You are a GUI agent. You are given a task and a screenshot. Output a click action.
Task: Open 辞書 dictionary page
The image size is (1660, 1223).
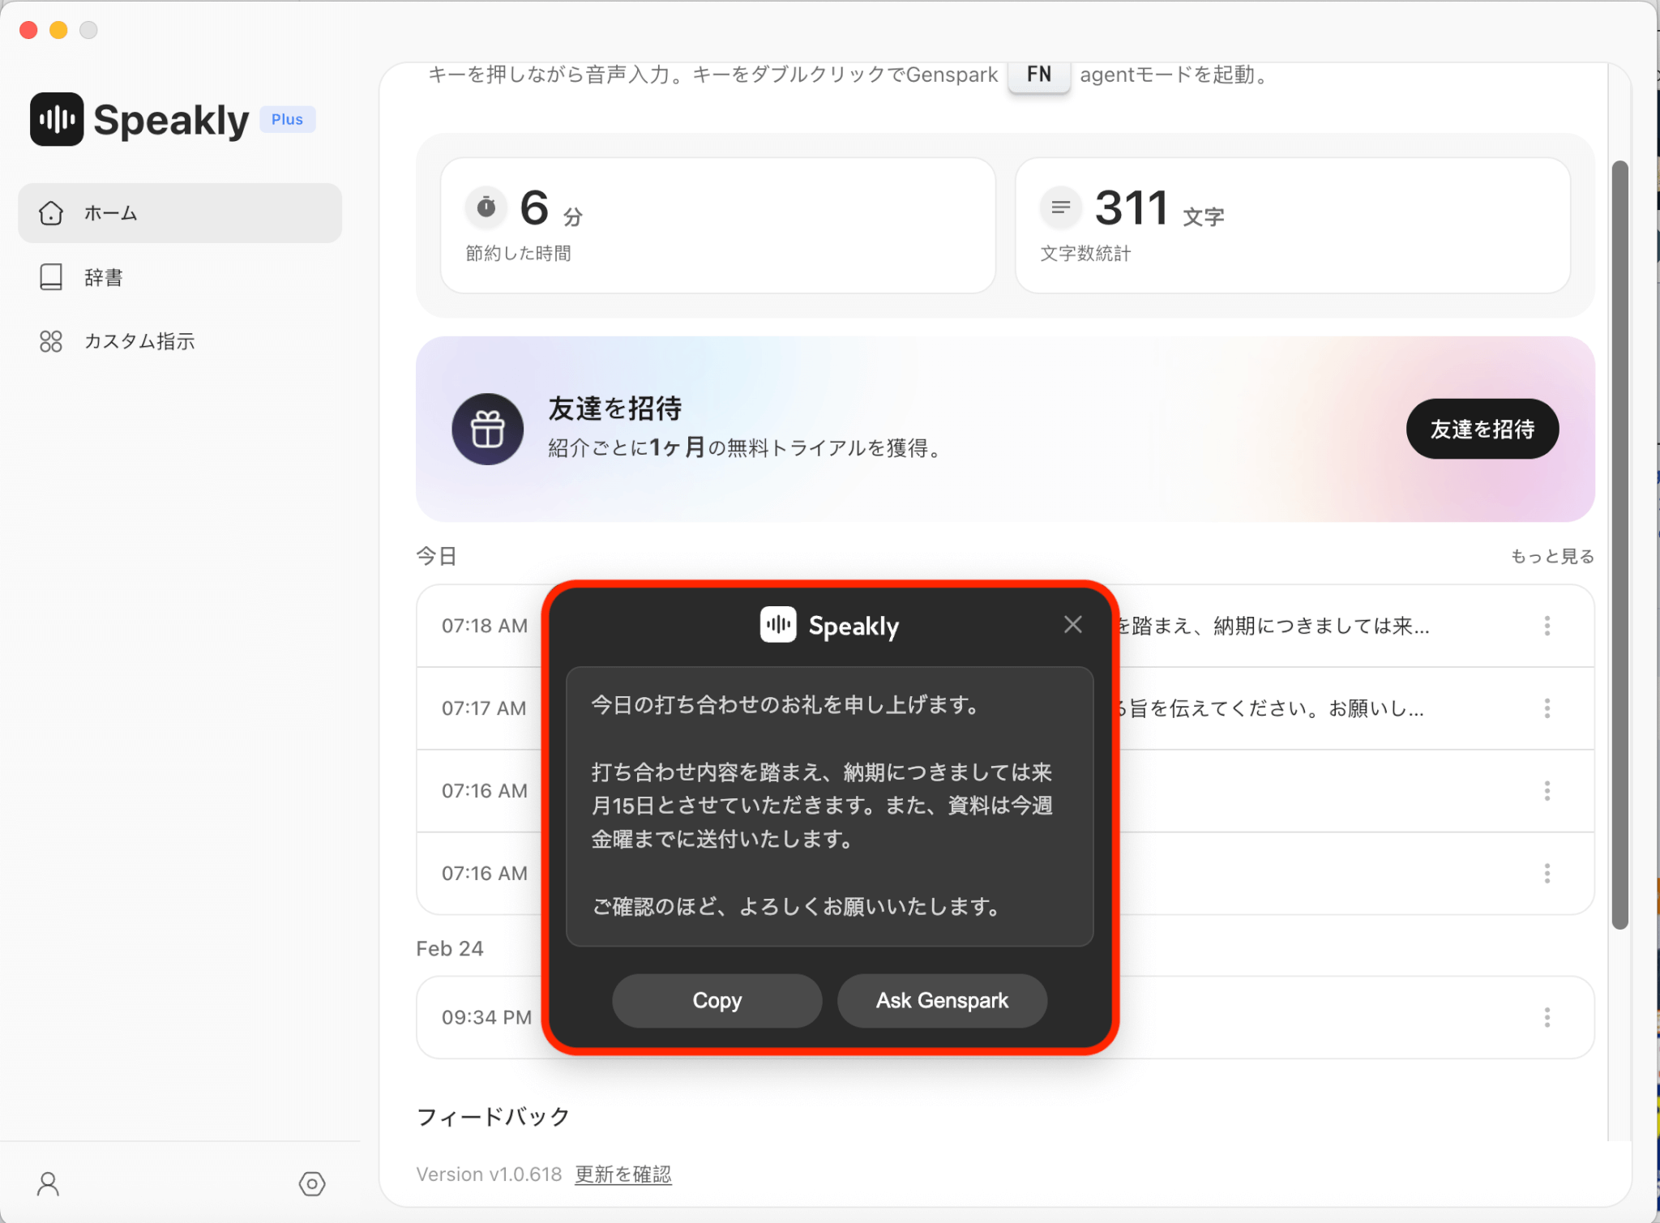pyautogui.click(x=104, y=277)
